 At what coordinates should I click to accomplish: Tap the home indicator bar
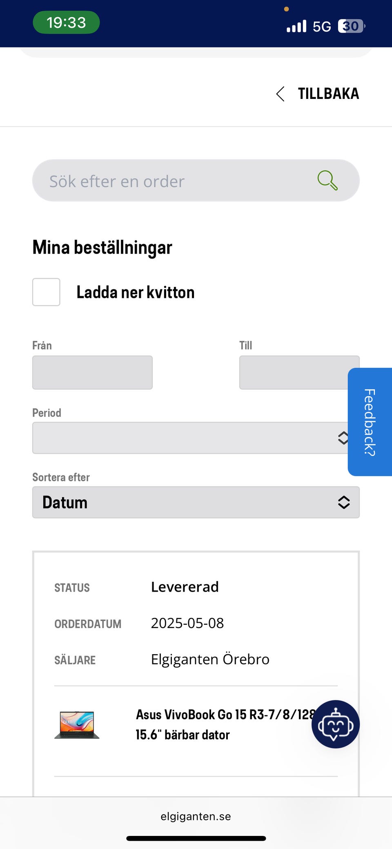tap(196, 838)
